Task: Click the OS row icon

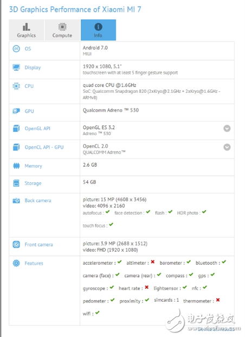Action: coord(16,49)
